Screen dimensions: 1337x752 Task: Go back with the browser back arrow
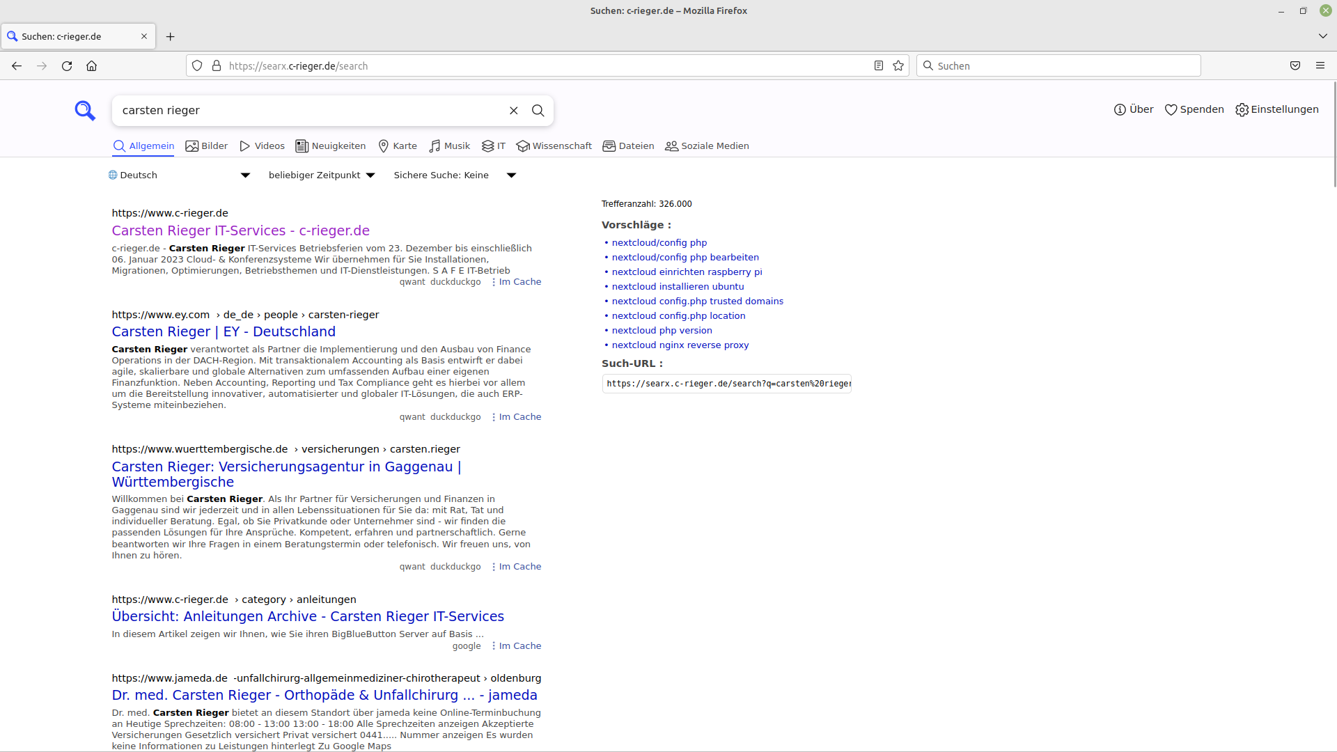(17, 65)
